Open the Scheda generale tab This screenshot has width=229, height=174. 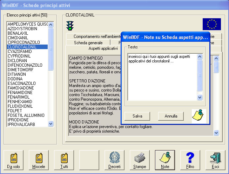pyautogui.click(x=88, y=43)
